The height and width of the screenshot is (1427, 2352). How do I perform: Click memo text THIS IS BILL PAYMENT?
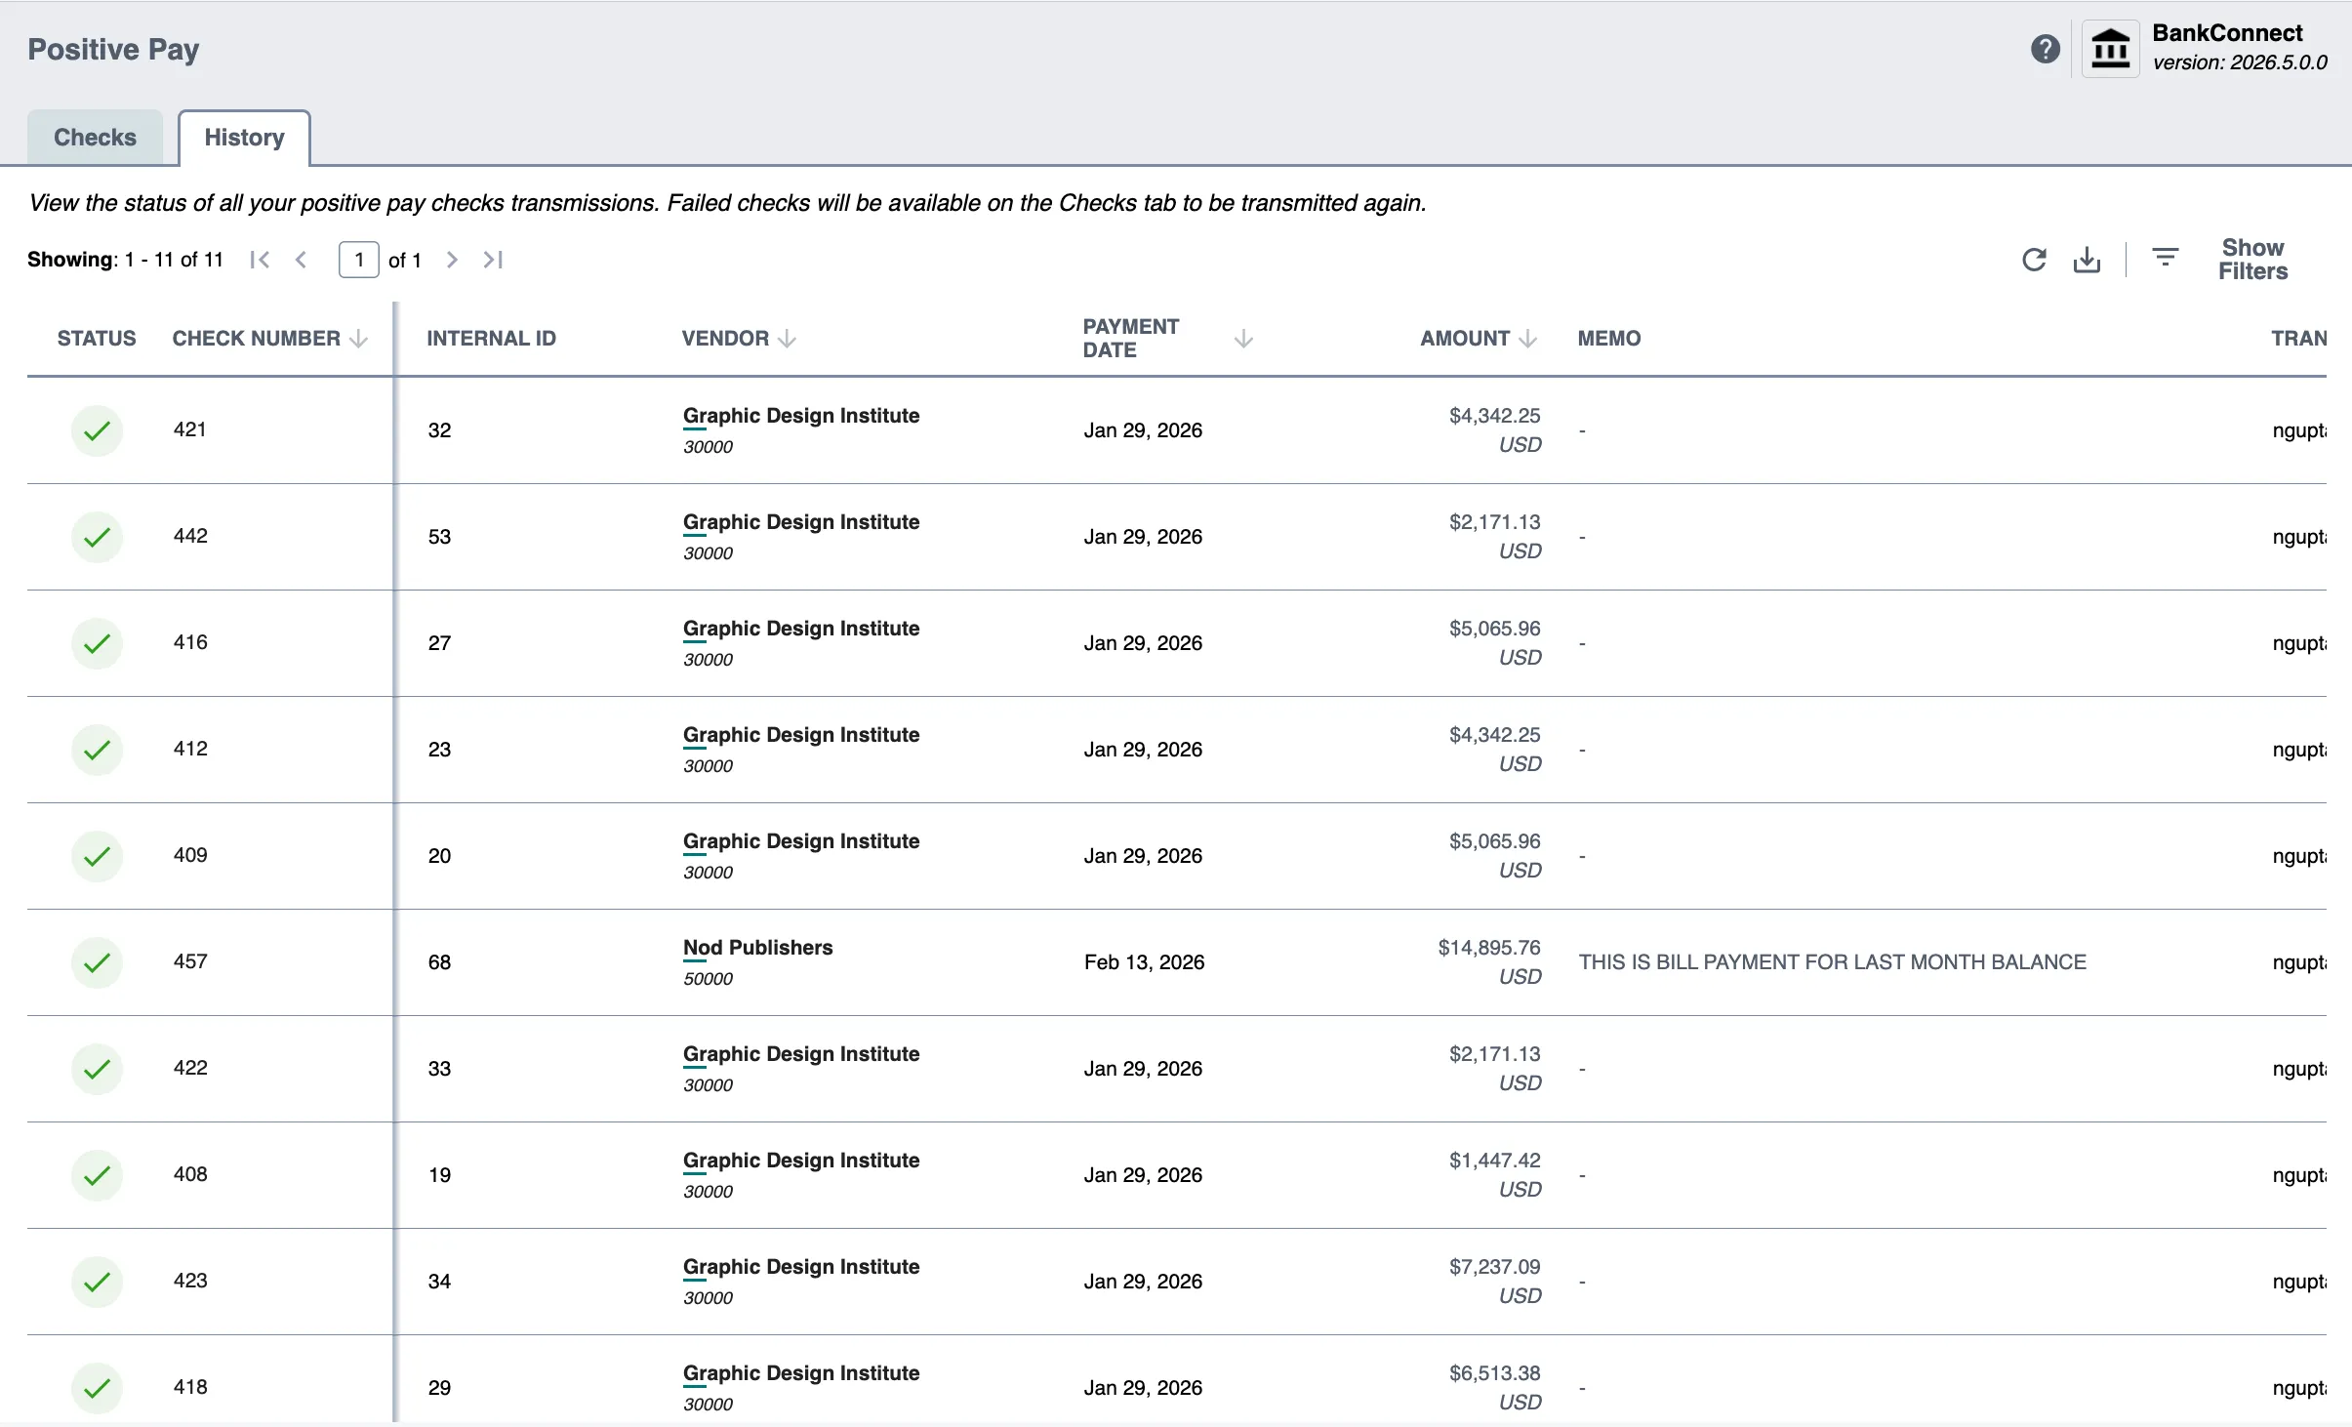pos(1833,962)
